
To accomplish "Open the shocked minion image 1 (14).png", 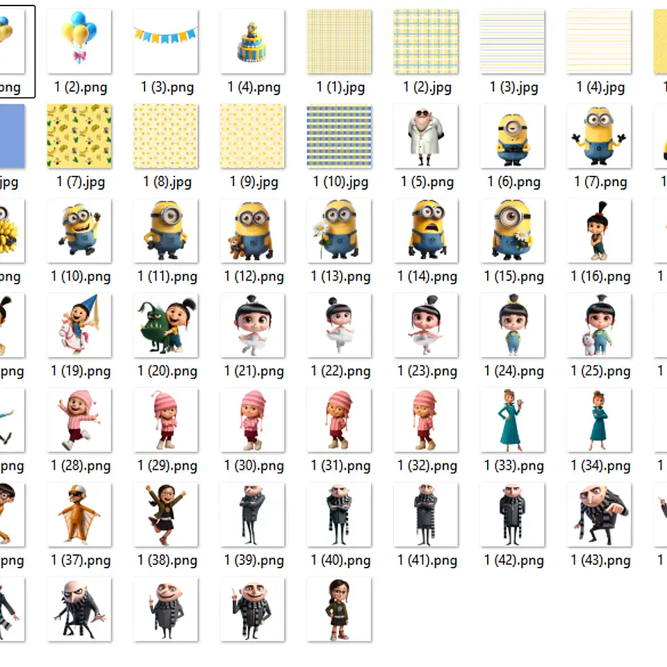I will coord(425,231).
